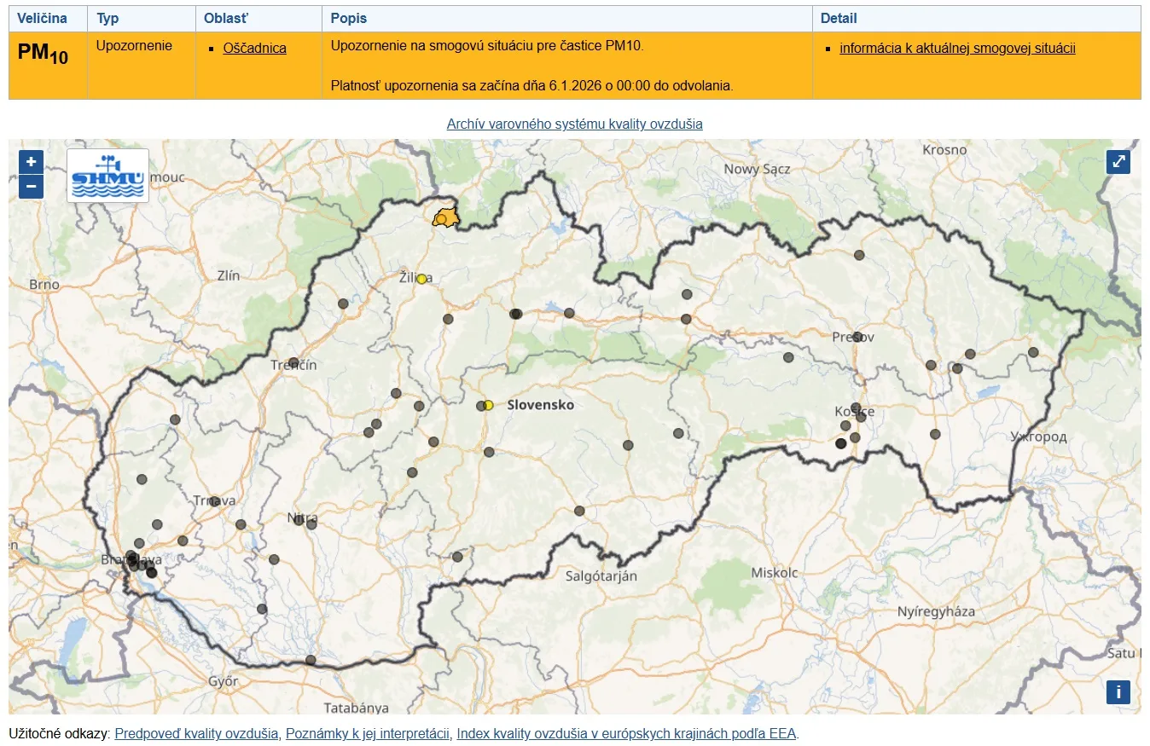Screen dimensions: 1150x746
Task: Zoom in on the map
Action: (31, 162)
